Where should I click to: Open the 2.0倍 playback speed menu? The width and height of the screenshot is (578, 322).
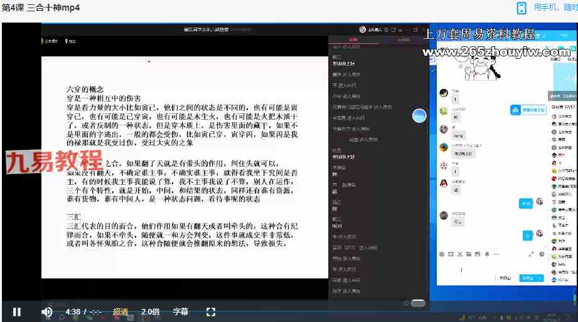150,311
